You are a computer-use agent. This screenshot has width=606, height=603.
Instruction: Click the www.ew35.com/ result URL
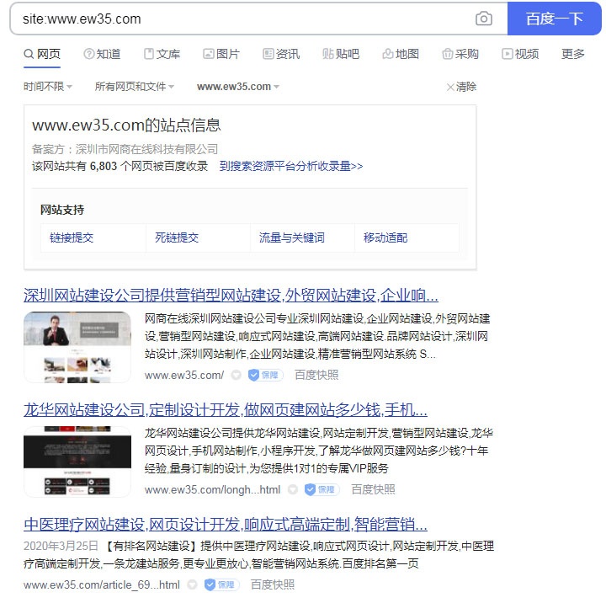coord(184,375)
